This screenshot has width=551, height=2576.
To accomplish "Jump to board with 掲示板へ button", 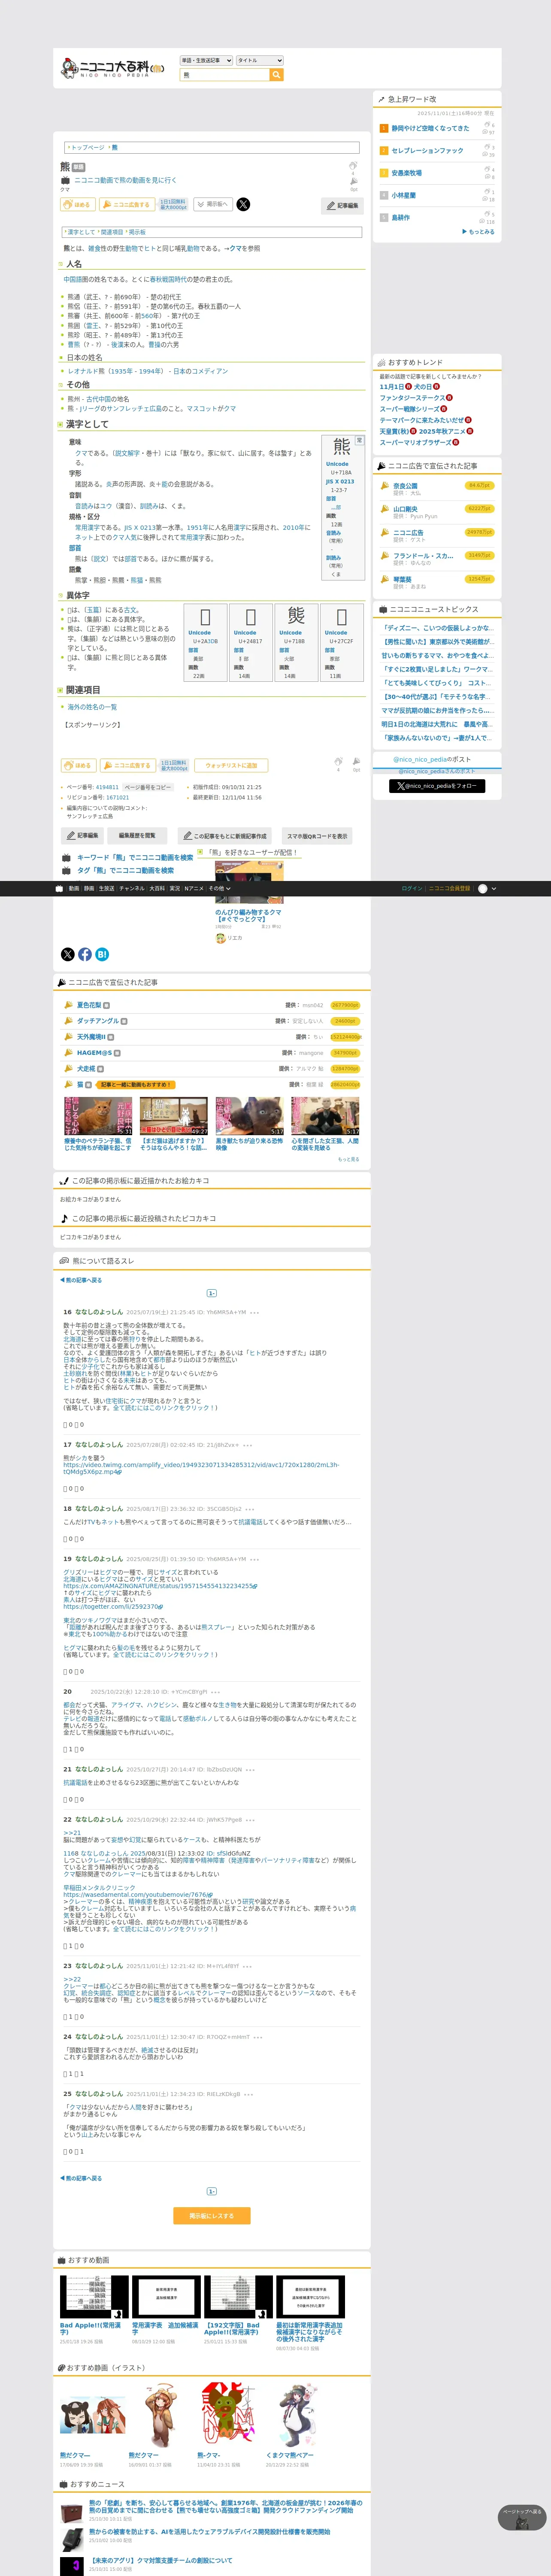I will 212,204.
